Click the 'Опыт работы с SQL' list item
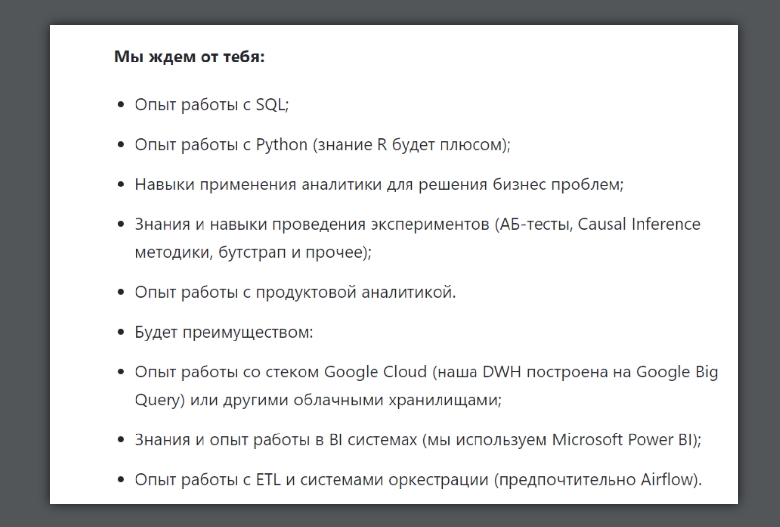Image resolution: width=780 pixels, height=527 pixels. 212,105
